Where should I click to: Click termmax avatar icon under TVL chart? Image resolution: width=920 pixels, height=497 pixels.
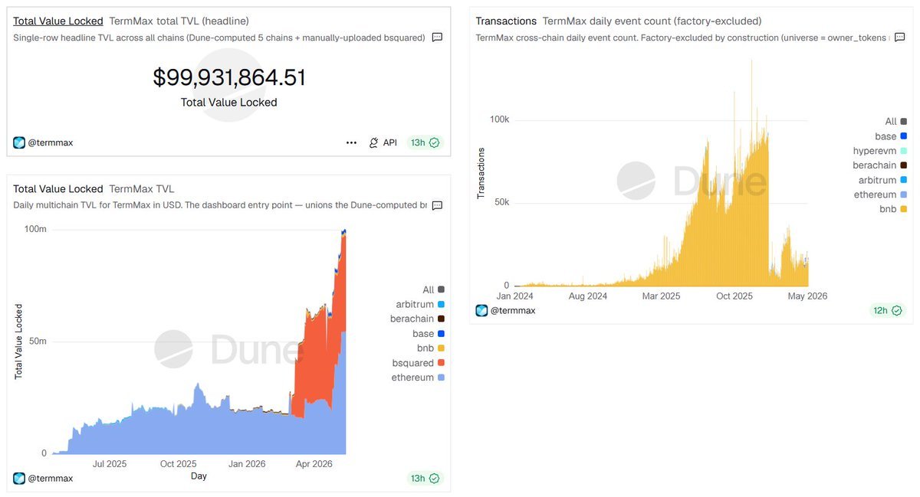[19, 479]
